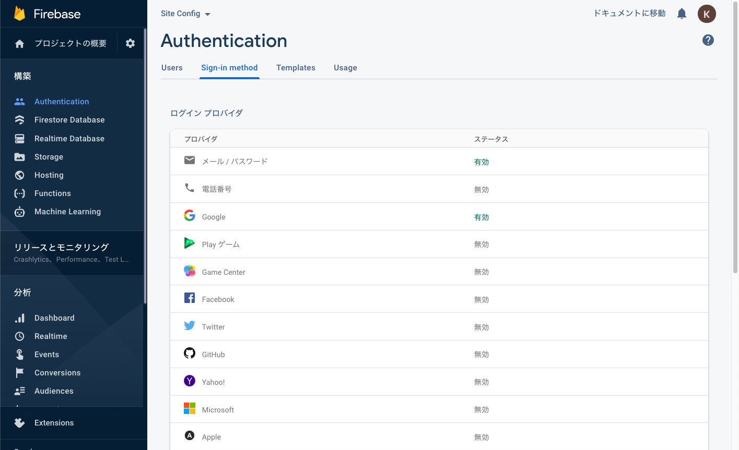Open Firestore Database in sidebar
The width and height of the screenshot is (739, 450).
[69, 120]
